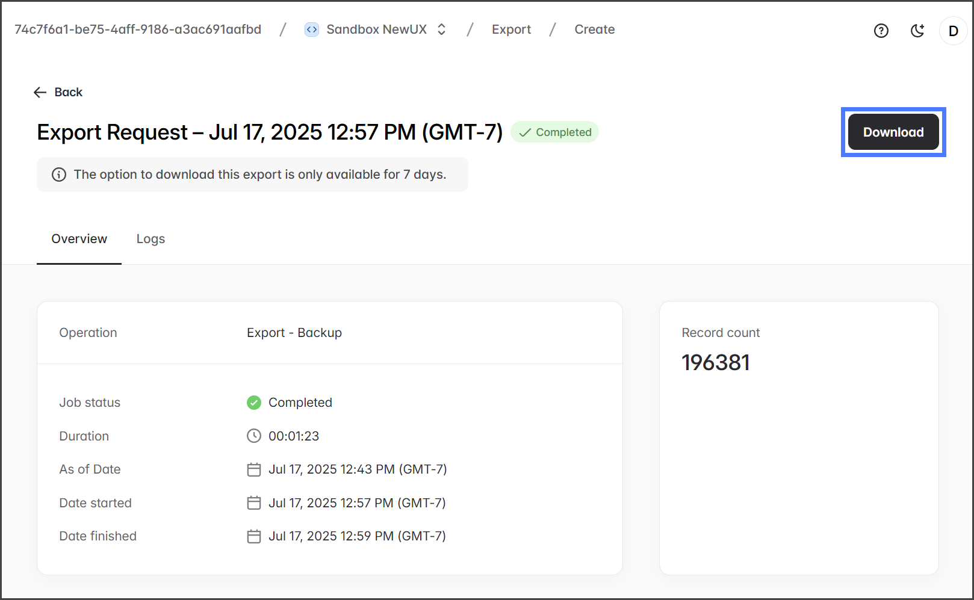Click the Completed status badge in header
The height and width of the screenshot is (600, 974).
point(554,132)
